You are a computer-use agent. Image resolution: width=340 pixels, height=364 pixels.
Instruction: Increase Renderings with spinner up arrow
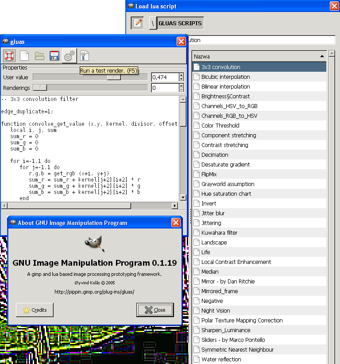pos(181,85)
